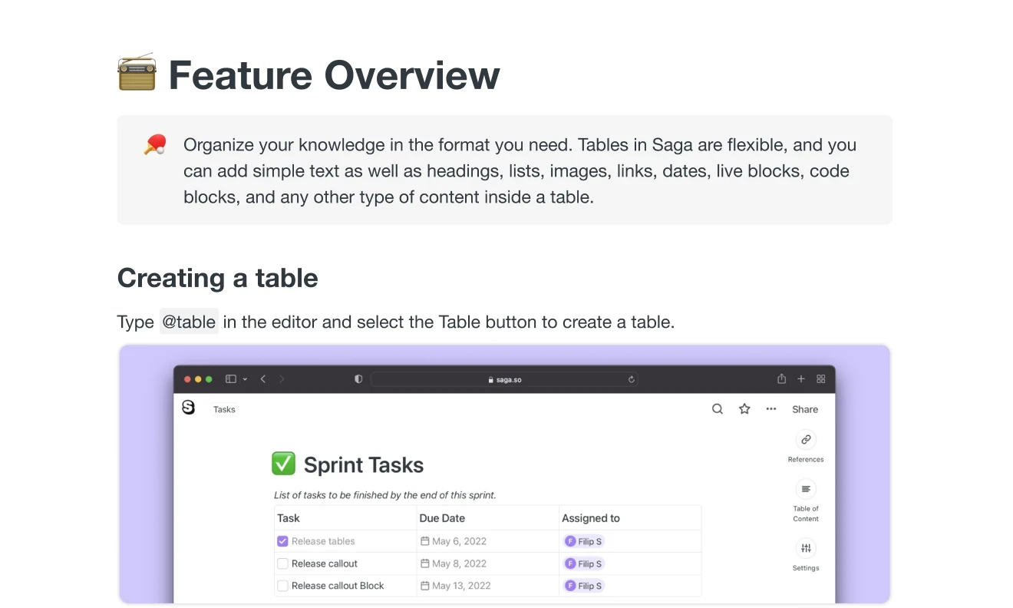Click the green checkmark emoji by Sprint Tasks

coord(283,464)
